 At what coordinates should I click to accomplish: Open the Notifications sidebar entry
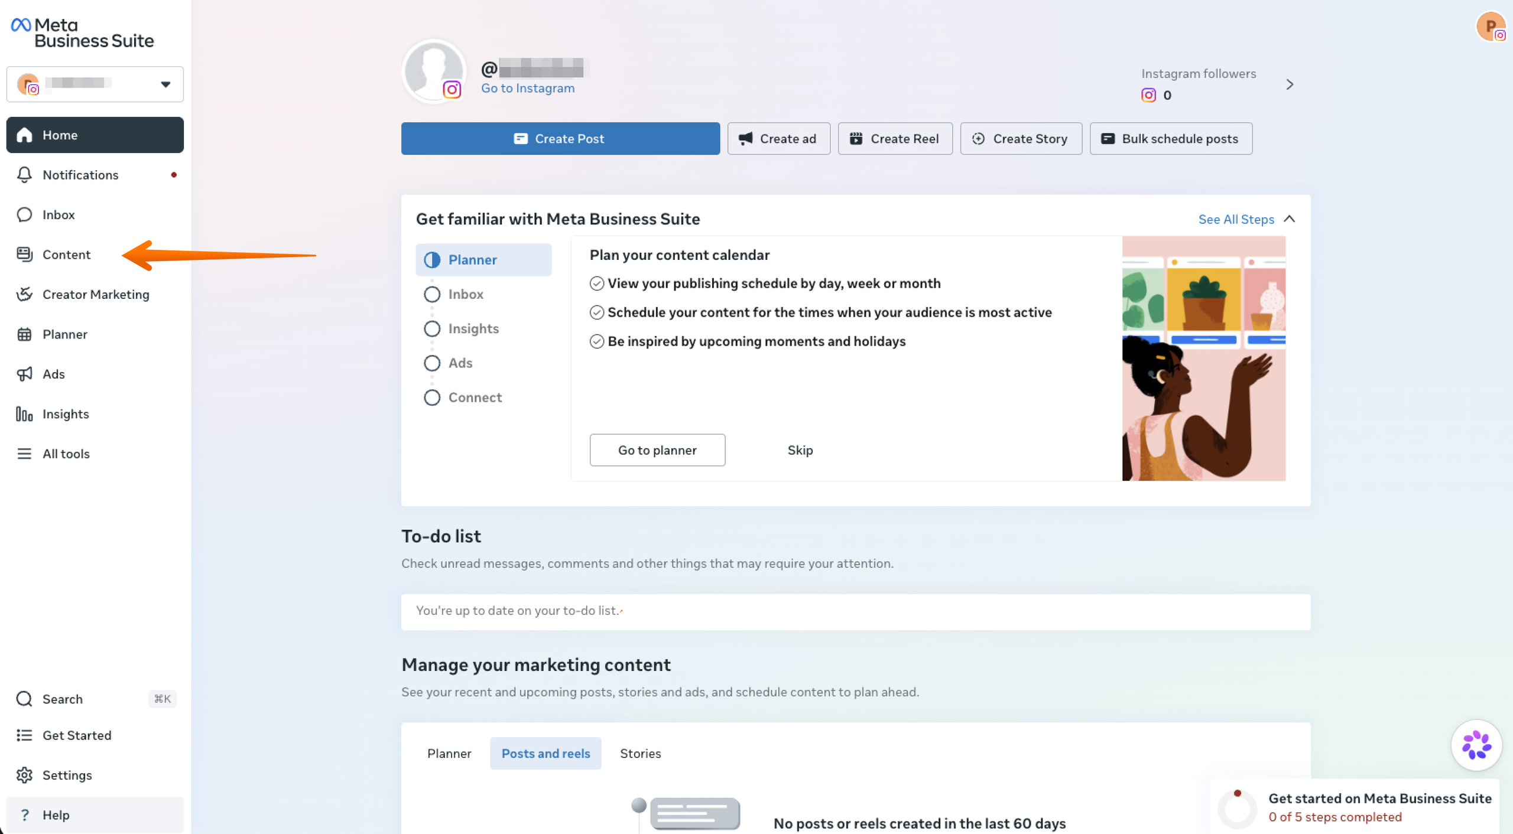click(95, 175)
